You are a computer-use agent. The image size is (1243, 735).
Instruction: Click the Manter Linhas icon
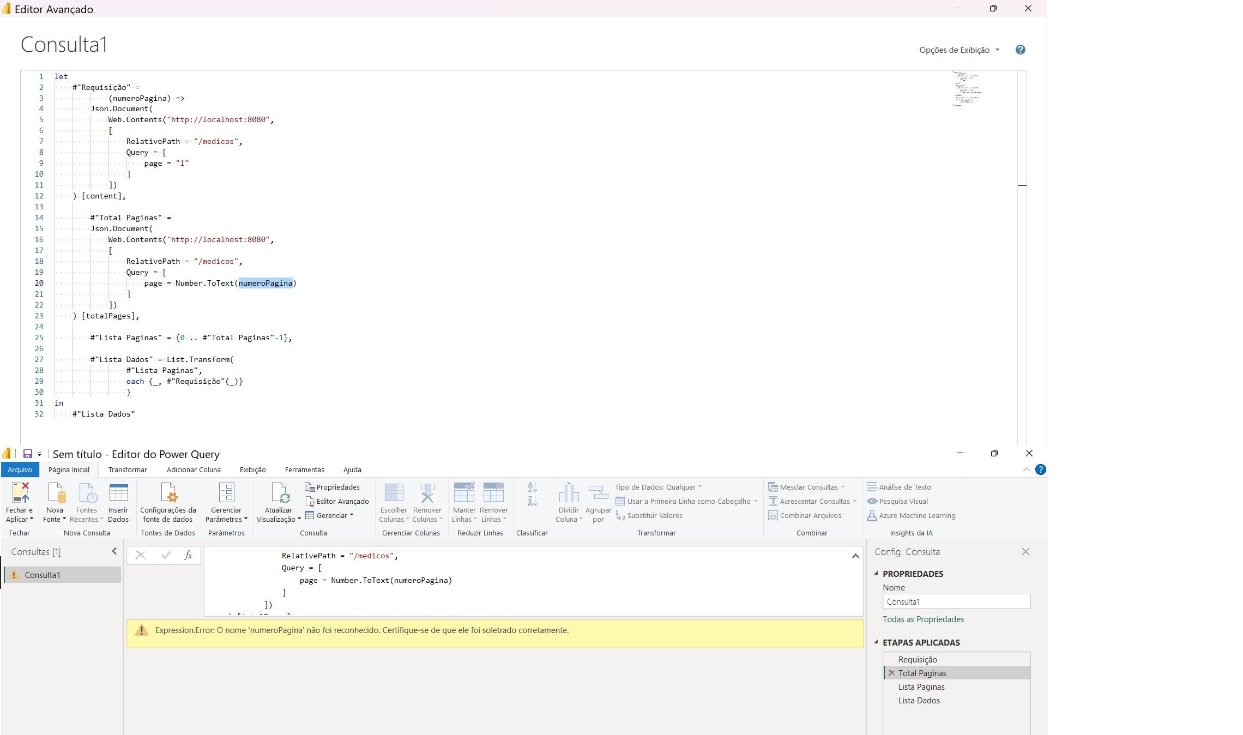pos(464,492)
